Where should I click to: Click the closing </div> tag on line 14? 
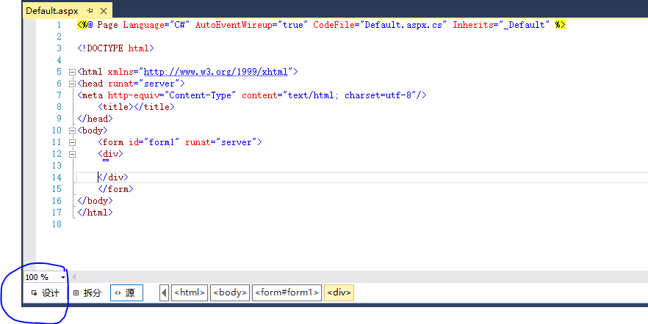tap(113, 177)
